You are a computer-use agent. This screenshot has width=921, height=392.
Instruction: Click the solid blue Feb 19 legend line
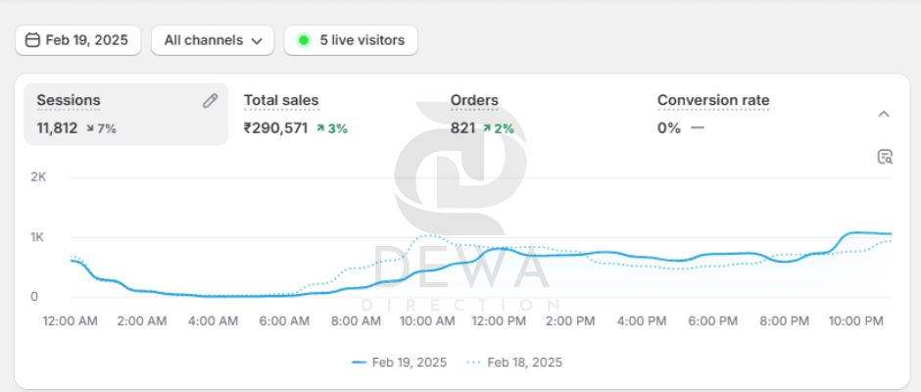(359, 363)
